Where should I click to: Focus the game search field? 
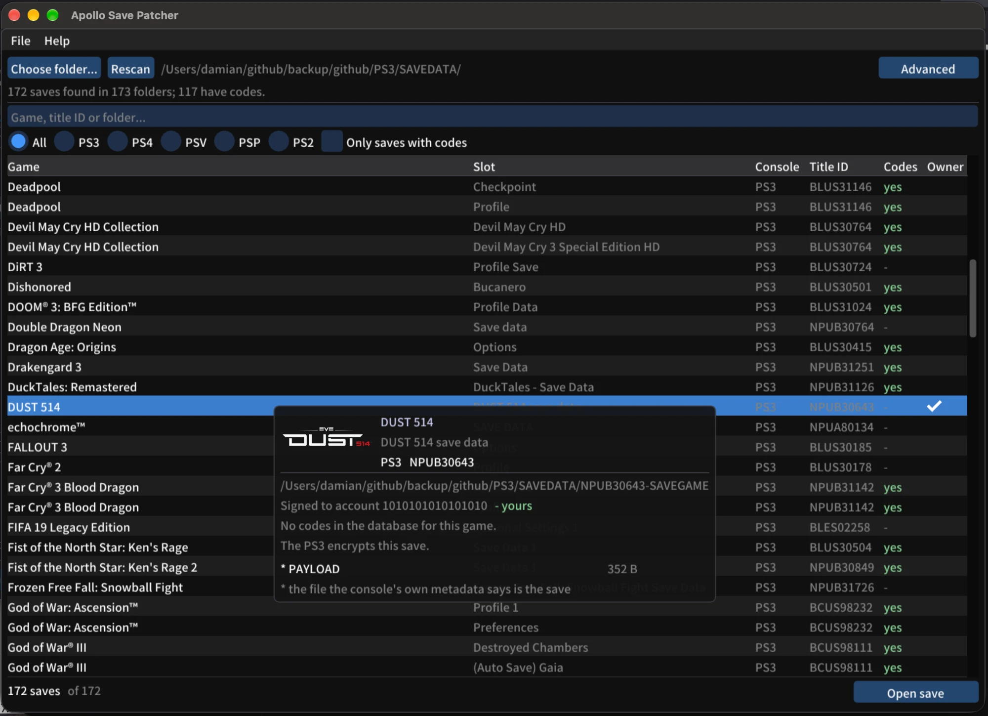[492, 117]
